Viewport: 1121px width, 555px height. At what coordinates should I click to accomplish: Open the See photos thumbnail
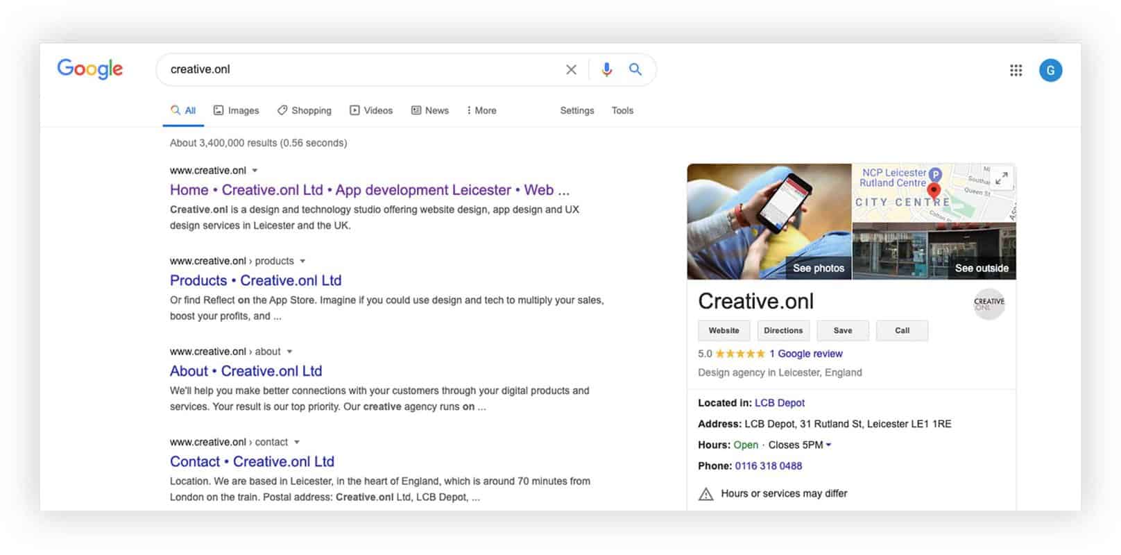769,222
